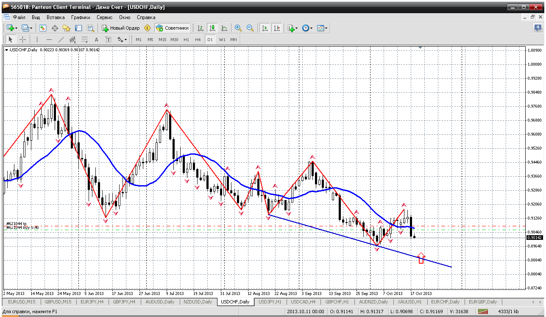The width and height of the screenshot is (546, 317).
Task: Switch chart to bar chart display
Action: (201, 28)
